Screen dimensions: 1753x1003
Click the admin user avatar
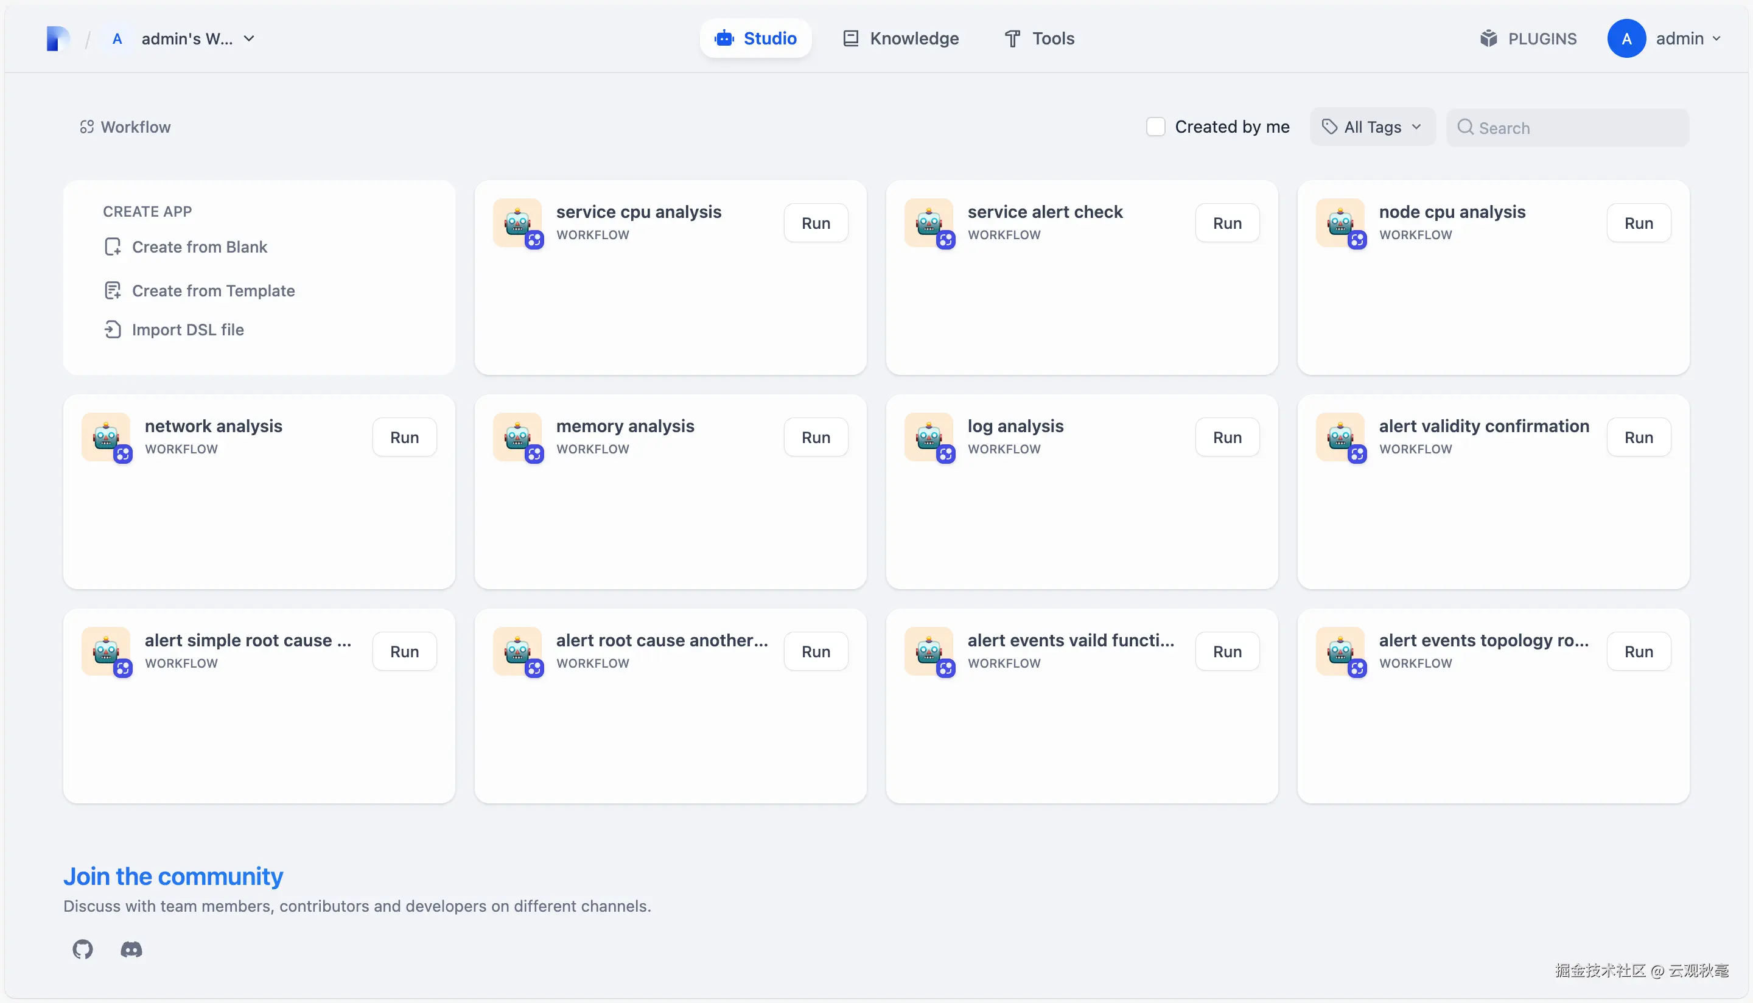point(1626,38)
